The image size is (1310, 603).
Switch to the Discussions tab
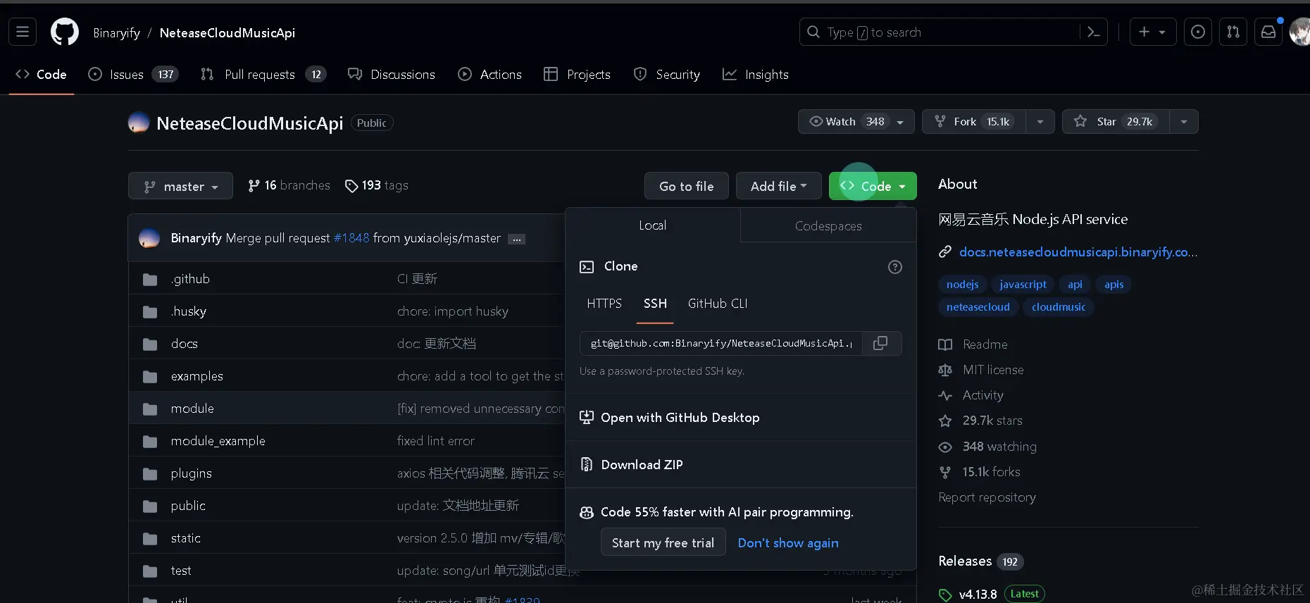pos(392,75)
